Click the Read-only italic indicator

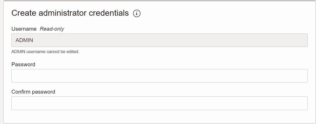52,29
